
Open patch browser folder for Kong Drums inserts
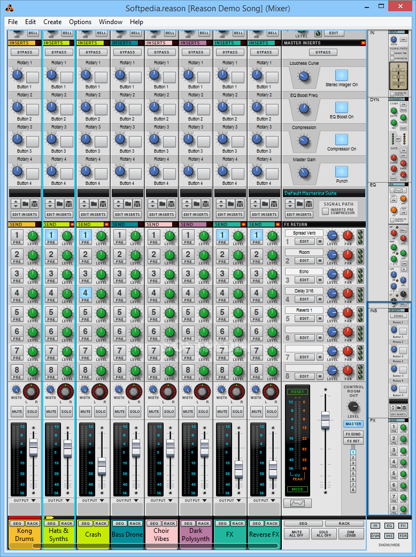(25, 204)
